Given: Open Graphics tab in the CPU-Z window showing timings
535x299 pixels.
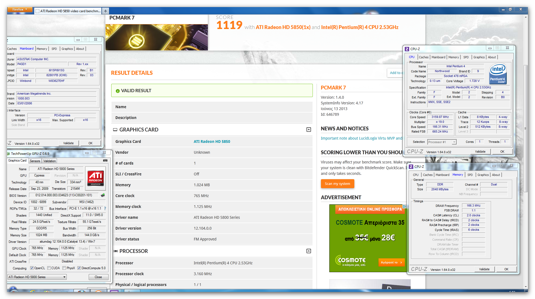Looking at the screenshot, I should [483, 175].
